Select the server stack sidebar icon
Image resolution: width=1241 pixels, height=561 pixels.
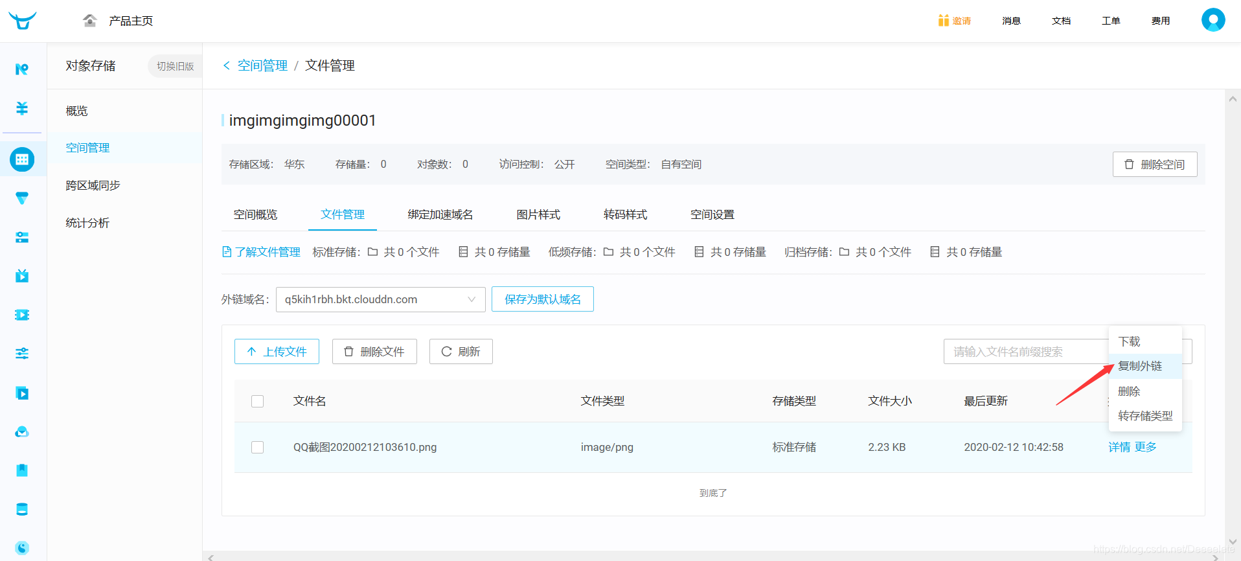22,237
